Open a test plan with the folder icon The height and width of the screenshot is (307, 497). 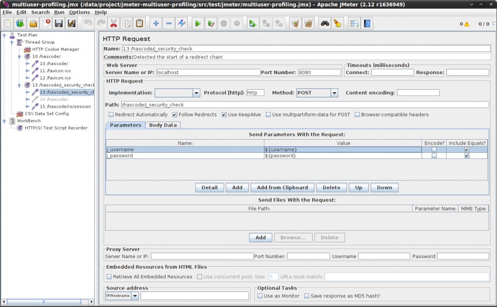click(x=33, y=23)
